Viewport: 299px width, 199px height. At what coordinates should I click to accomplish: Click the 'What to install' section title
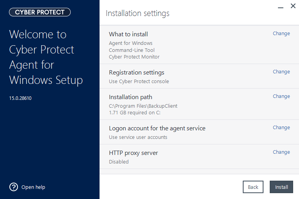[128, 34]
